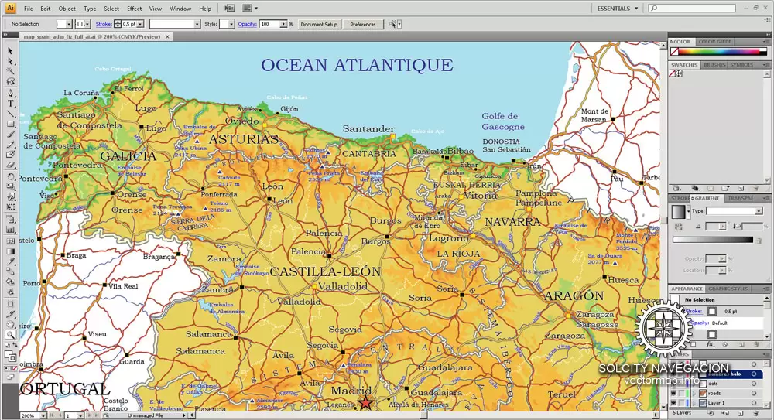The width and height of the screenshot is (774, 420).
Task: Switch to the Graphic Styles tab
Action: (x=728, y=289)
